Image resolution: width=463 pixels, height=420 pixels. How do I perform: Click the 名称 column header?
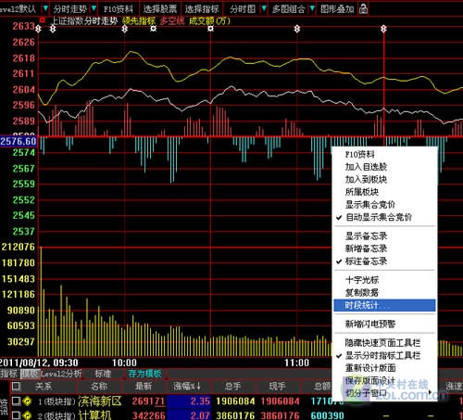[x=99, y=386]
